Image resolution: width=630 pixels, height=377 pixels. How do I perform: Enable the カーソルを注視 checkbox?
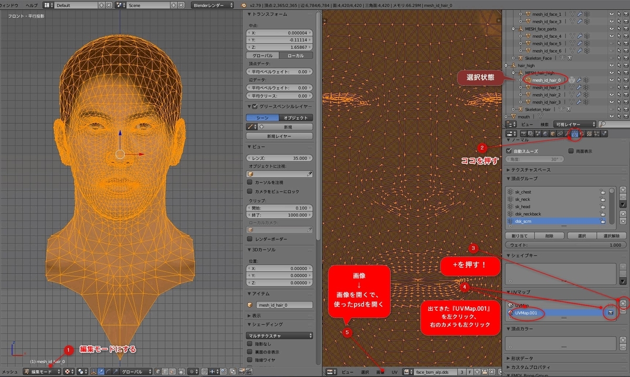tap(250, 182)
